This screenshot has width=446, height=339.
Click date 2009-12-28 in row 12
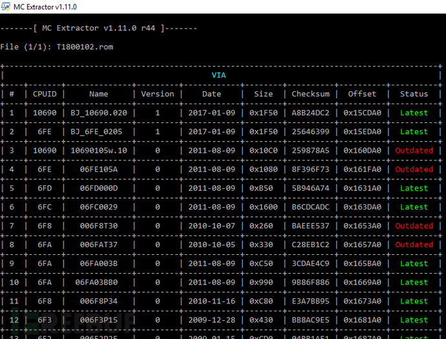pos(211,320)
